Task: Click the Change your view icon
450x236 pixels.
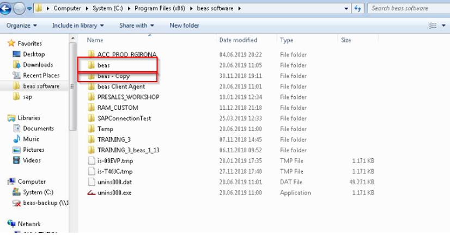Action: coord(433,26)
